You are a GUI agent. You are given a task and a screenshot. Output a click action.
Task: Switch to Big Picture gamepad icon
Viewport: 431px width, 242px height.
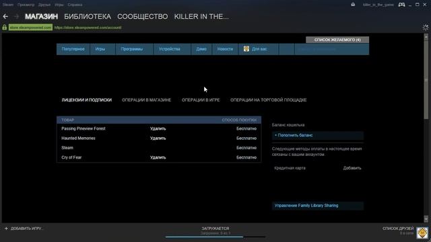(x=401, y=5)
